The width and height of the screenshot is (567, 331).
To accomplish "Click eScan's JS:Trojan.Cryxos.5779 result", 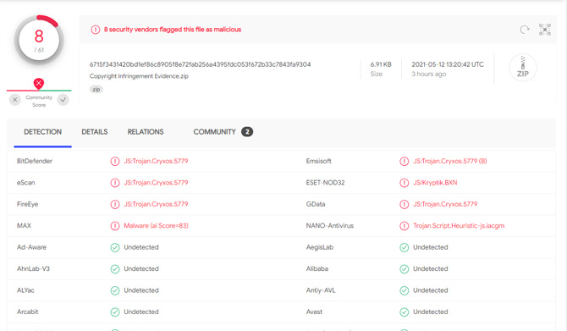I will (x=156, y=182).
